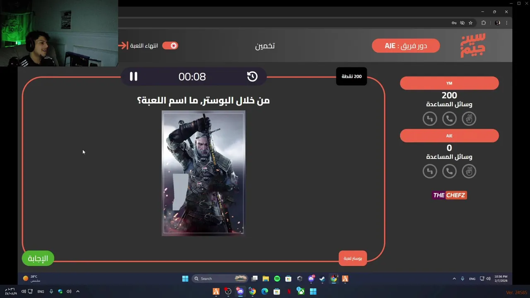Open the weather widget showing 28°C
This screenshot has height=298, width=530.
(31, 279)
